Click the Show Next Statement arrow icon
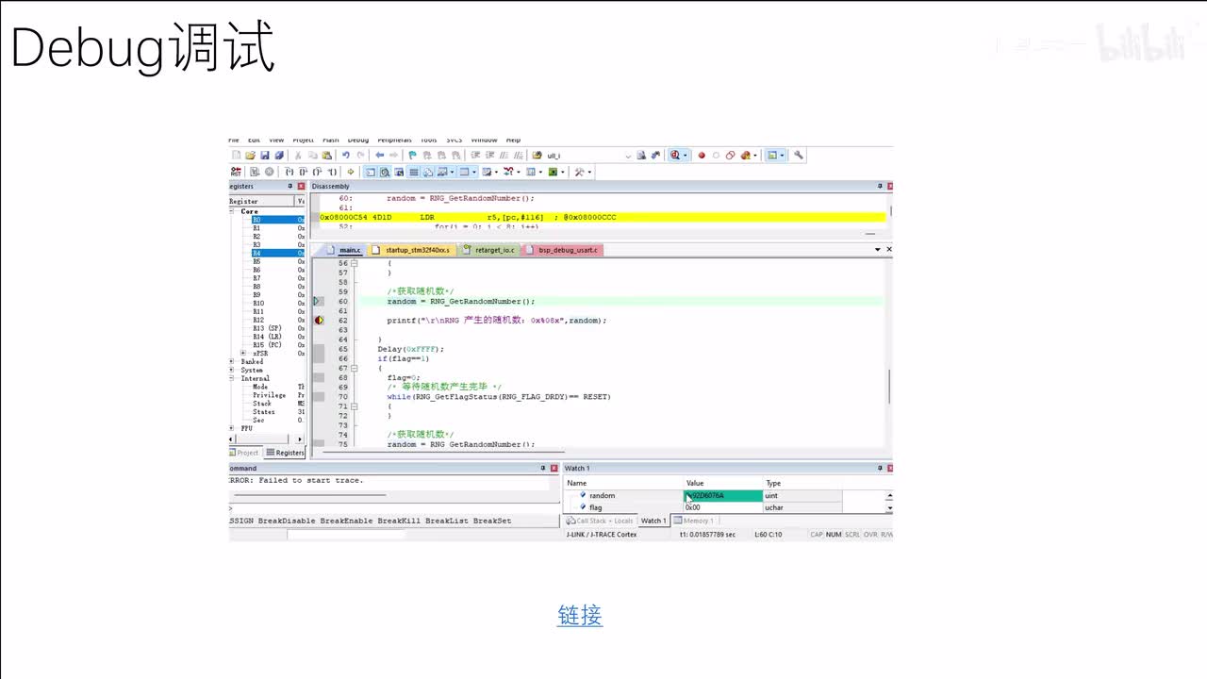Screen dimensions: 1207x679 (351, 172)
